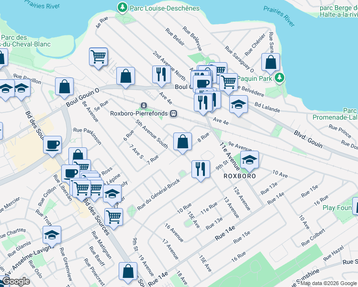Open the coffee cup marker near Rue Libersan
This screenshot has width=358, height=287.
pyautogui.click(x=69, y=174)
